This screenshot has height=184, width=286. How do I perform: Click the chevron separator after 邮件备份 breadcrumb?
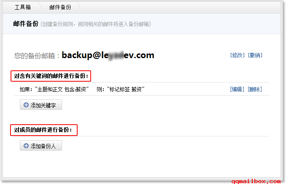(78, 7)
